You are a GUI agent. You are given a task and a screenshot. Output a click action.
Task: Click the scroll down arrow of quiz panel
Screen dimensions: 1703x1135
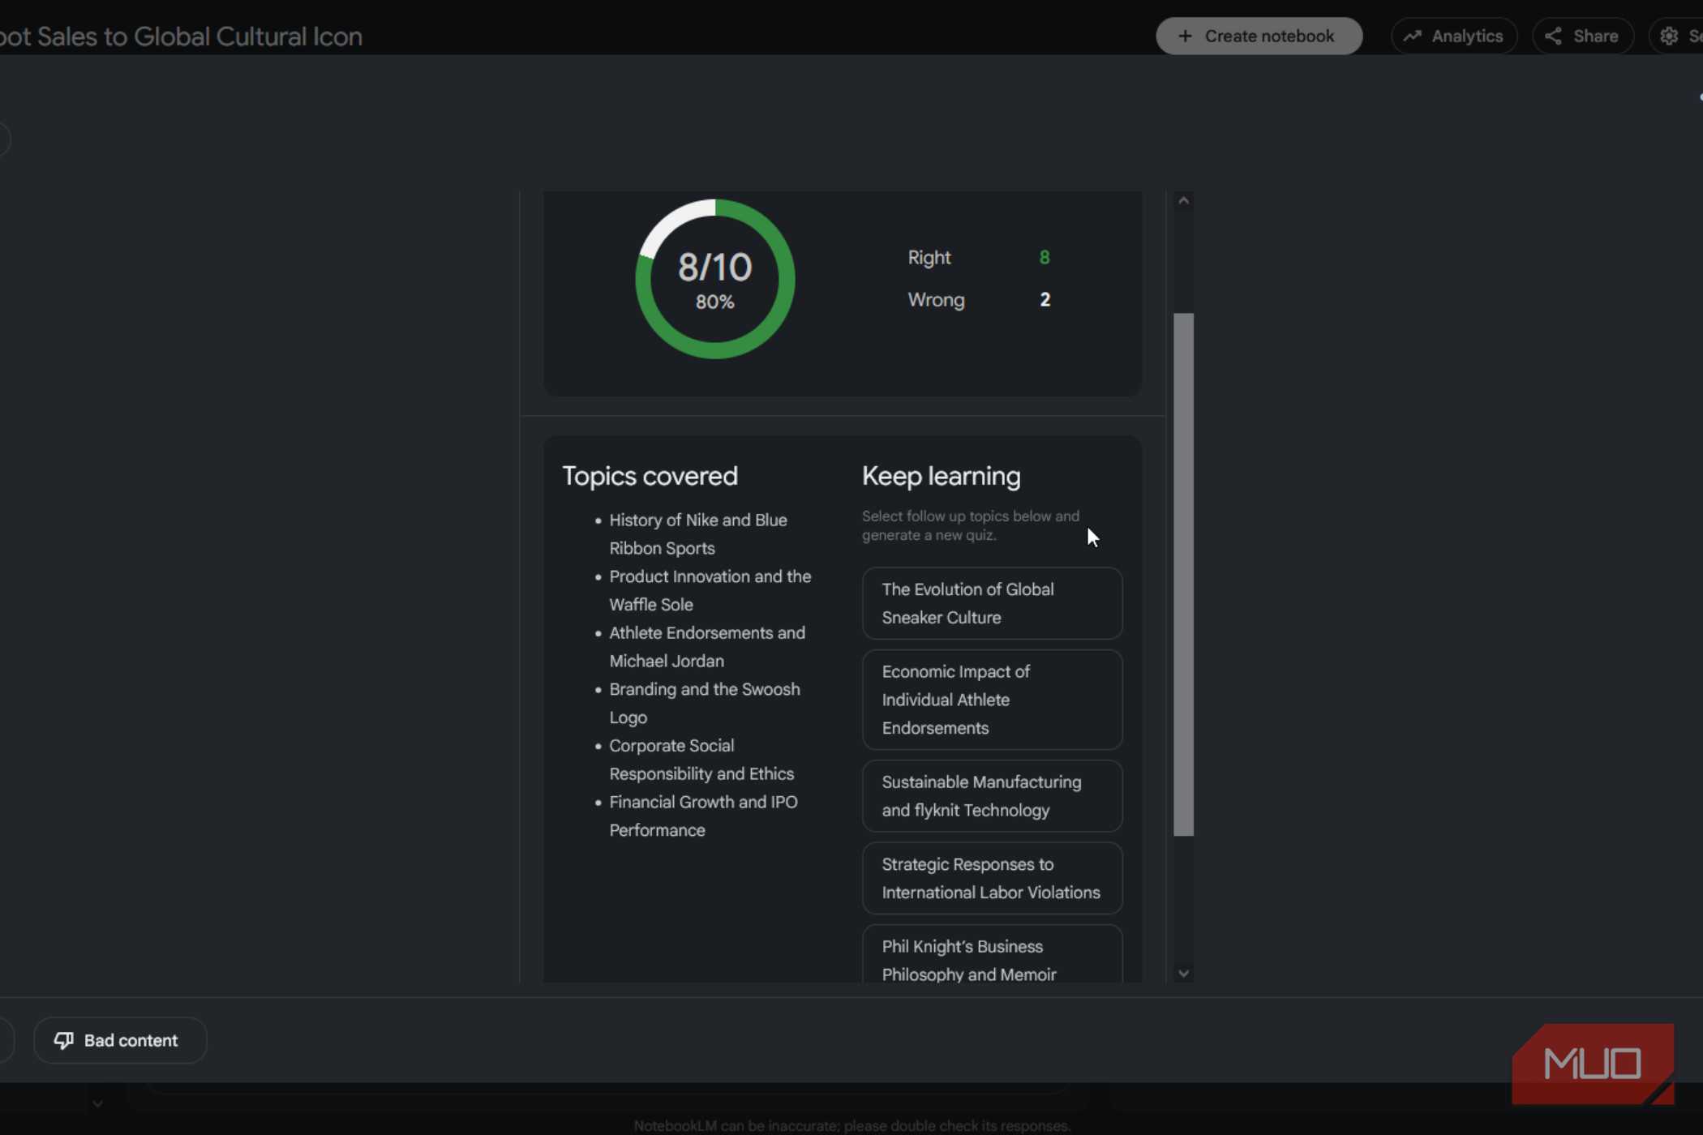pos(1183,974)
